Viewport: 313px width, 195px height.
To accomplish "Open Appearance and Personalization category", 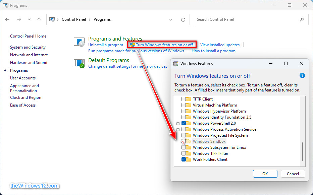I will point(24,88).
